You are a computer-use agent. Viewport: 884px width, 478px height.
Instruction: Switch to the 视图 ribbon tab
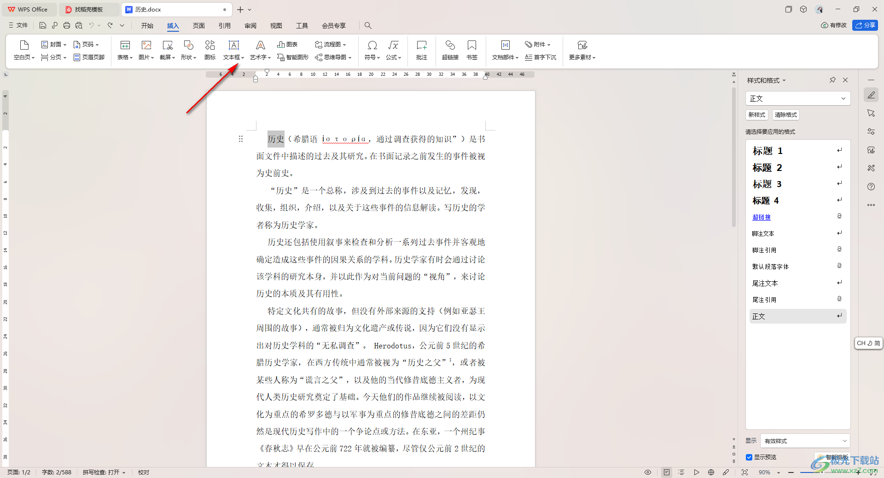click(276, 26)
